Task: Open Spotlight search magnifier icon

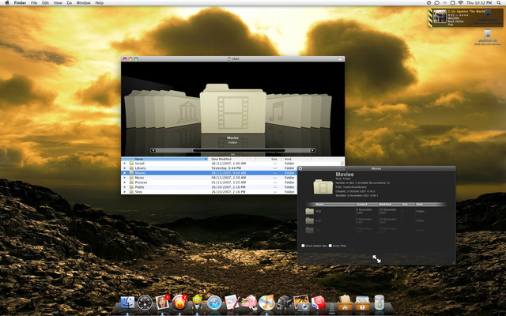Action: pyautogui.click(x=500, y=3)
